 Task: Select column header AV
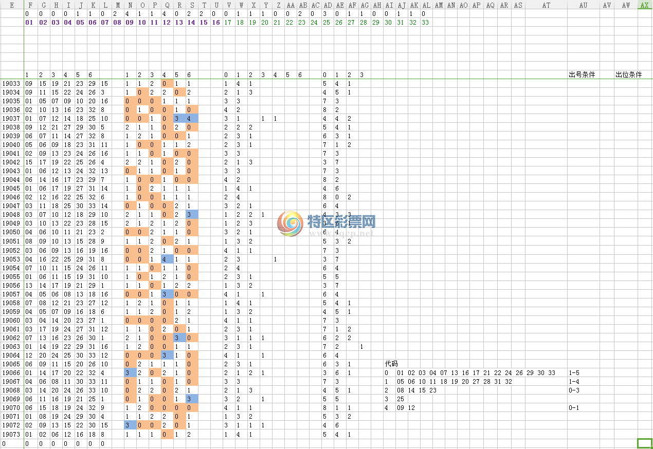click(x=607, y=5)
